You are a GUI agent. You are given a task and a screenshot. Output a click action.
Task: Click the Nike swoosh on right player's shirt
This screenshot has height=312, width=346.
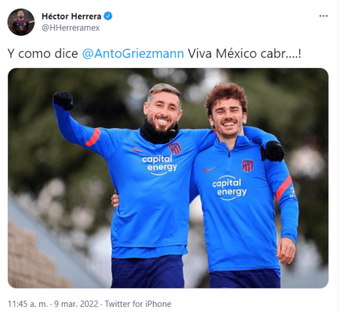click(210, 169)
